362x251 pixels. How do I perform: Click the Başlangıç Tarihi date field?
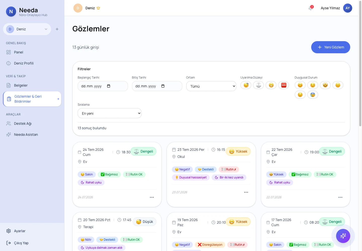(x=103, y=86)
